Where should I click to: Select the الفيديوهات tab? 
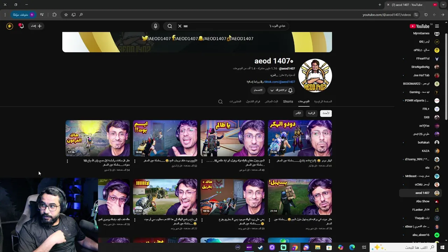304,101
